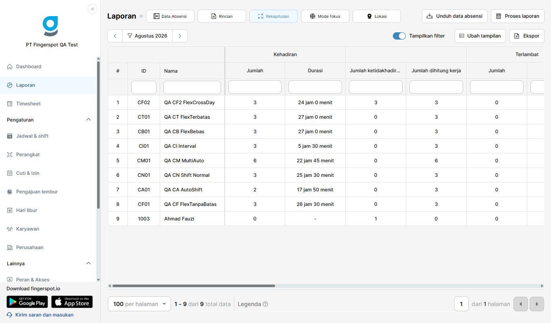The height and width of the screenshot is (323, 551).
Task: Click the Ubah tampilan button
Action: tap(480, 36)
